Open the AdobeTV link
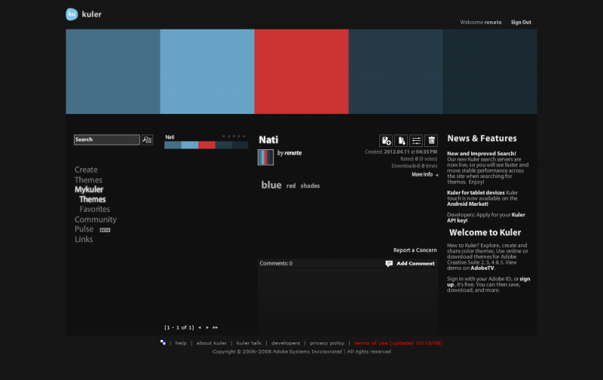This screenshot has height=380, width=603. point(482,268)
